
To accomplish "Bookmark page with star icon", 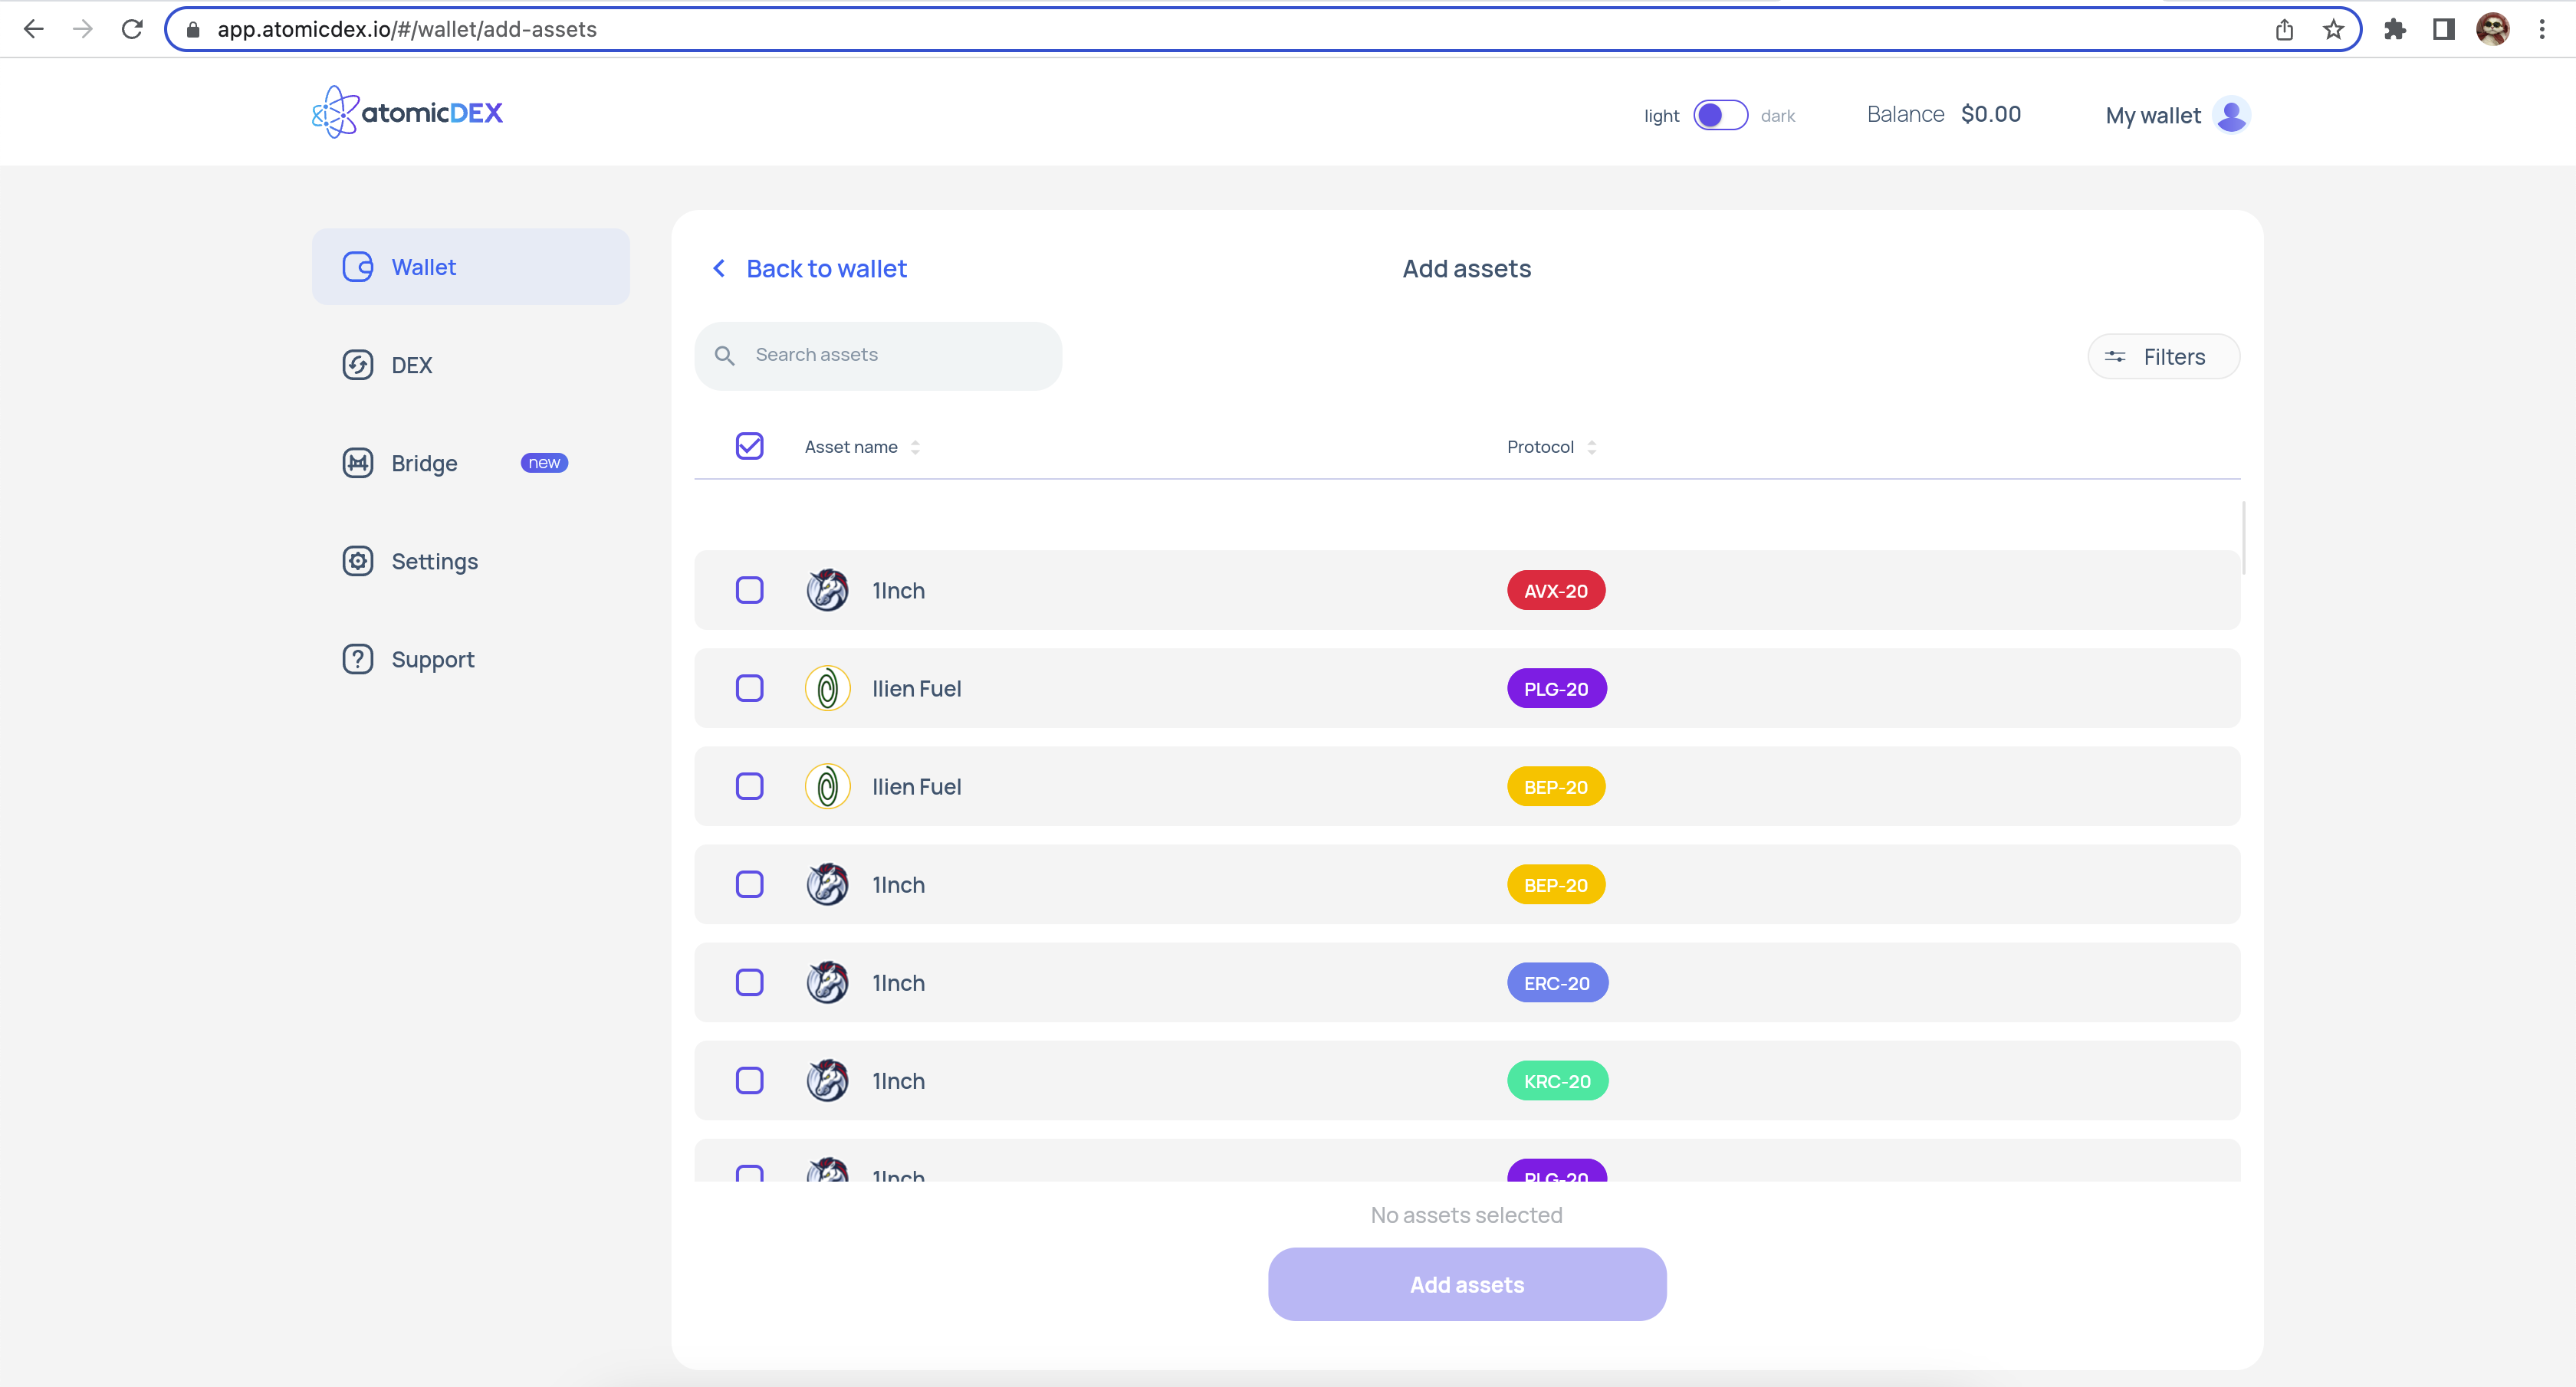I will click(2333, 29).
